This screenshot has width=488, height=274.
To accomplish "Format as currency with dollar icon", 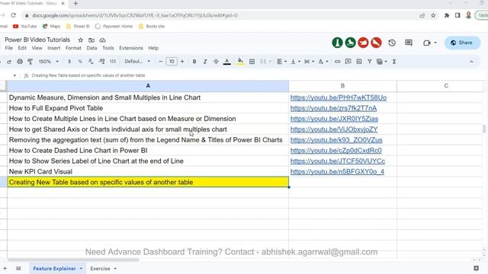I will click(x=69, y=62).
